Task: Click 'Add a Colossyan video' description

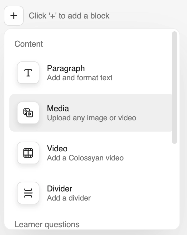Action: [85, 158]
